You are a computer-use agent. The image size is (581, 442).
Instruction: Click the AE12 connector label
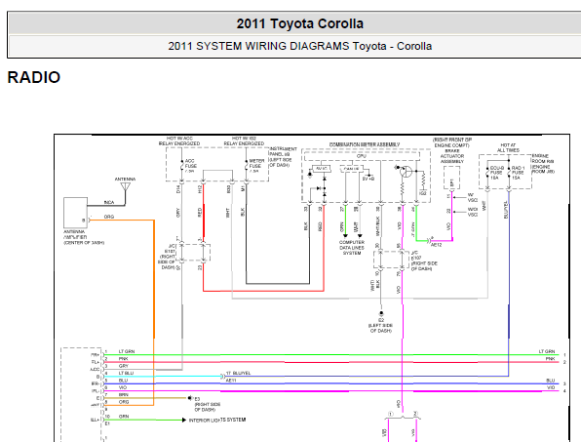pos(436,245)
